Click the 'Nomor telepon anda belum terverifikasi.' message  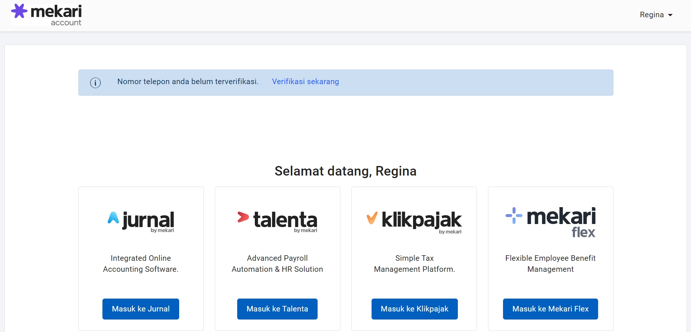pos(188,82)
